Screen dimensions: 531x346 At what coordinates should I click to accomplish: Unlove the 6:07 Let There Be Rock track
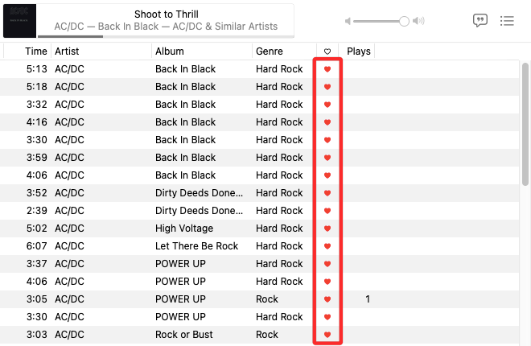pyautogui.click(x=327, y=246)
